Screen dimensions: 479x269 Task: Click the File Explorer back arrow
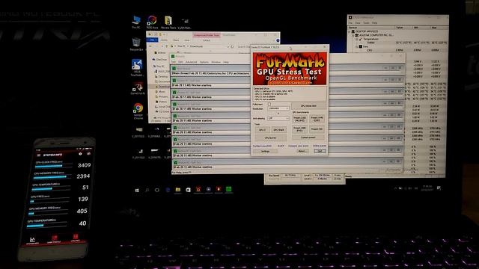[150, 46]
